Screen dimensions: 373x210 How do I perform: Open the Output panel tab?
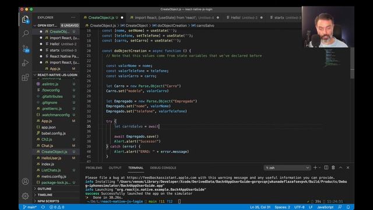[x=115, y=168]
